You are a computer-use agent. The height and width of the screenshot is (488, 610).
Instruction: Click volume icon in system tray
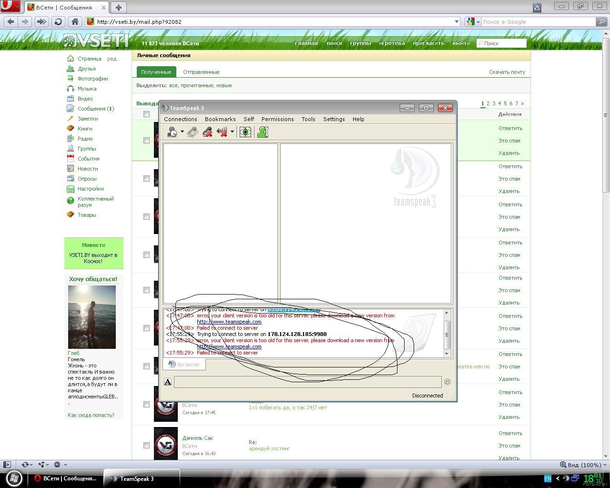[x=566, y=478]
